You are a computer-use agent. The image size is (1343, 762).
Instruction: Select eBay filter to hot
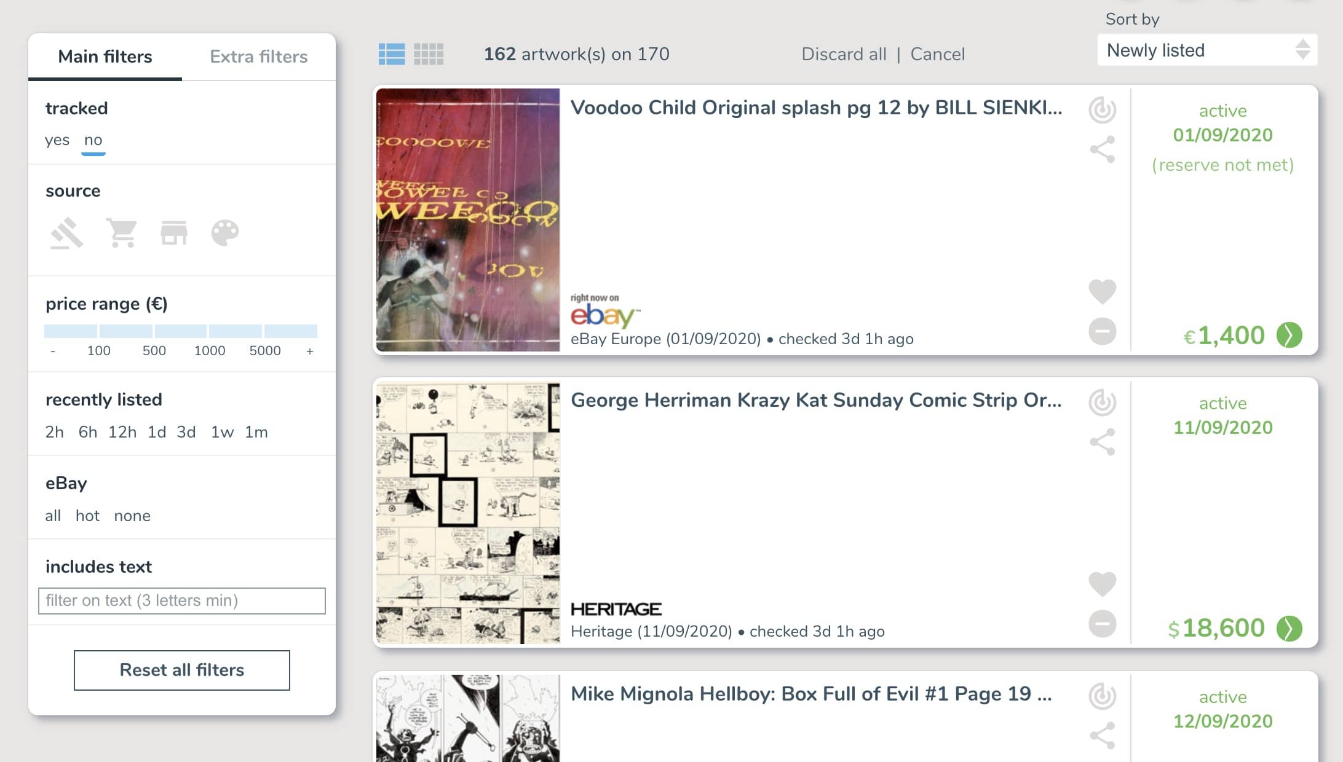87,515
